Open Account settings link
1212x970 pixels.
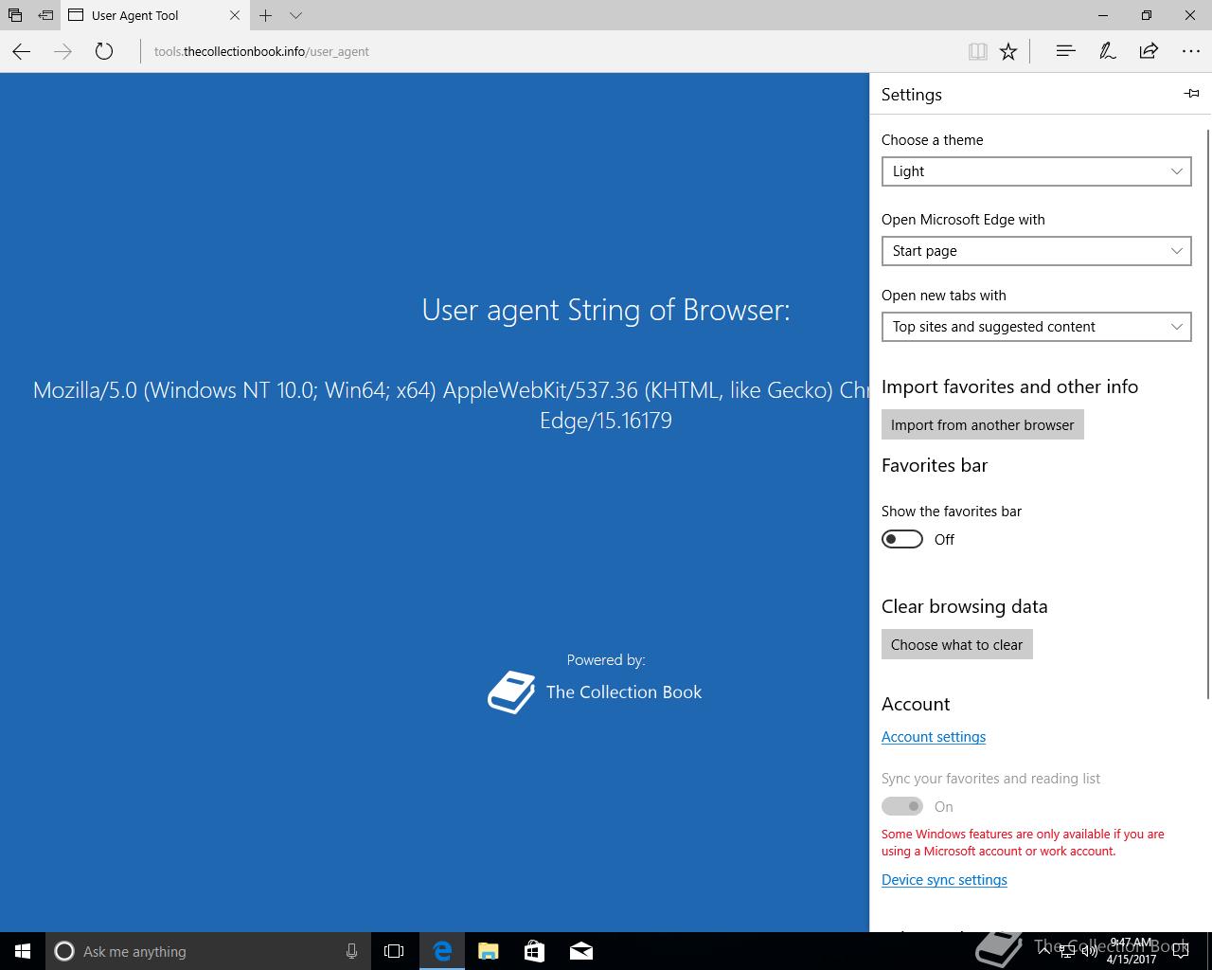pyautogui.click(x=934, y=737)
